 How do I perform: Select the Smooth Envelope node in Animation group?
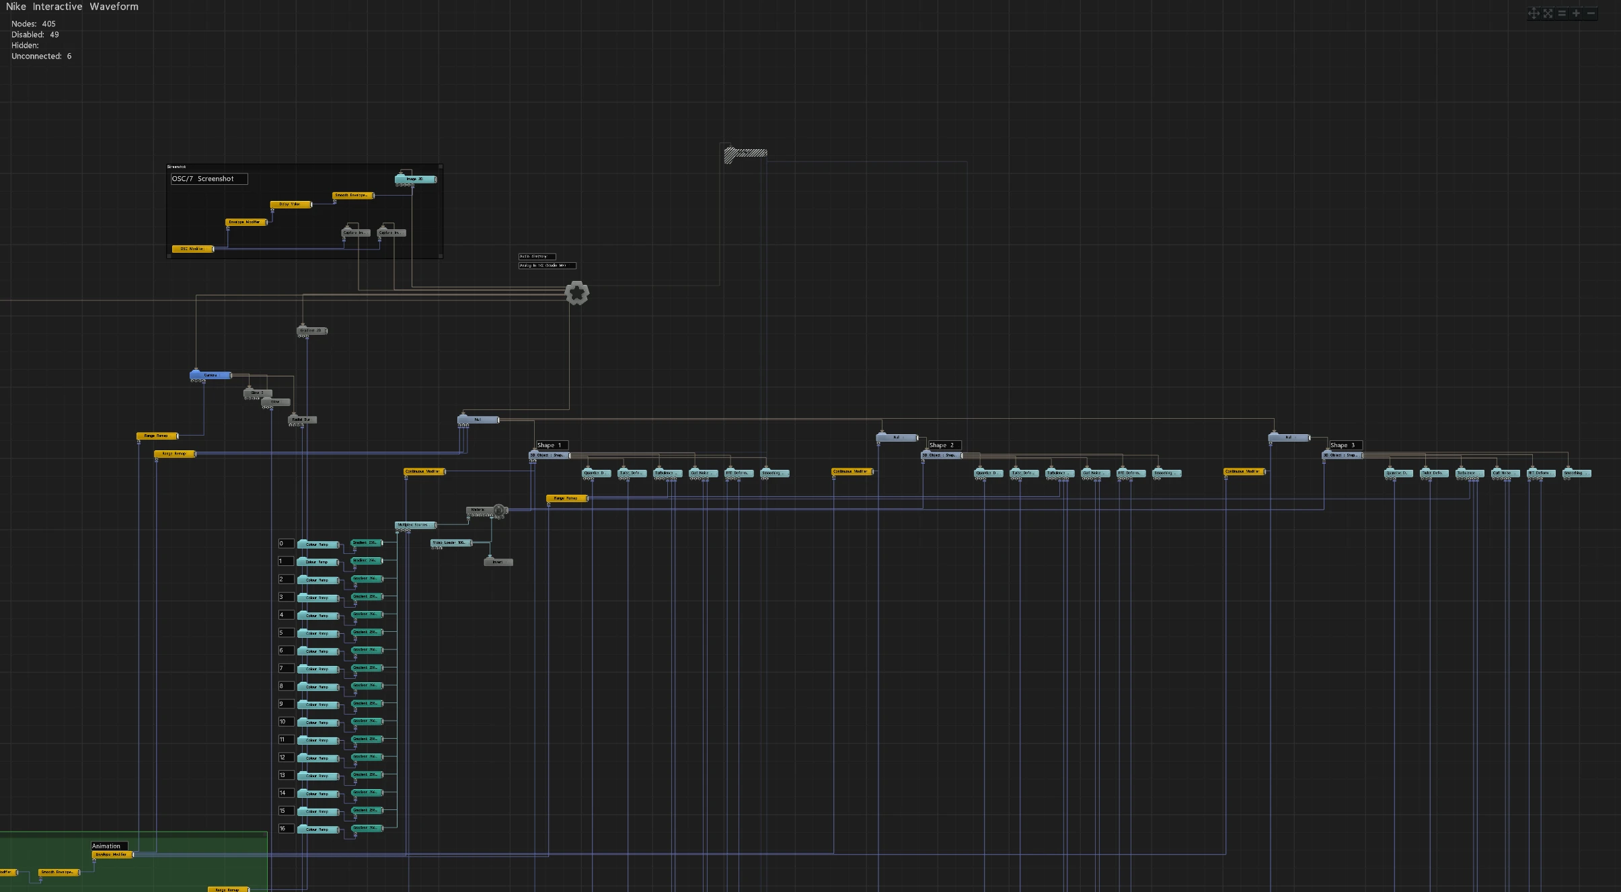click(x=59, y=873)
